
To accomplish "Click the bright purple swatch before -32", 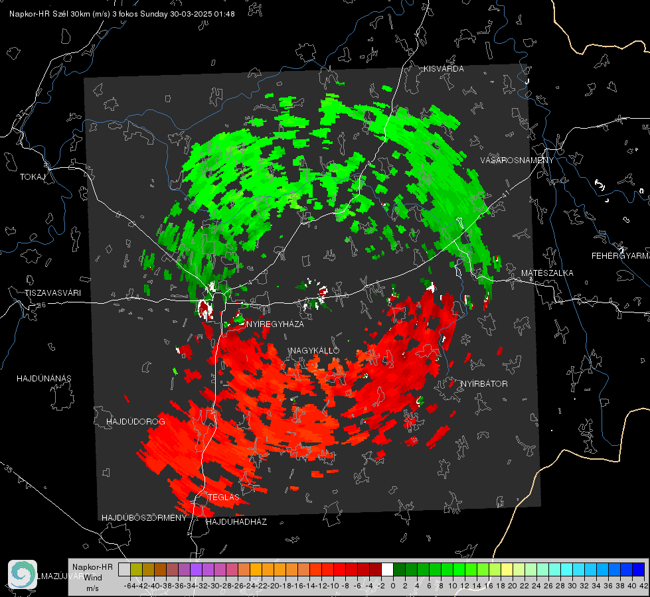I will pyautogui.click(x=196, y=570).
